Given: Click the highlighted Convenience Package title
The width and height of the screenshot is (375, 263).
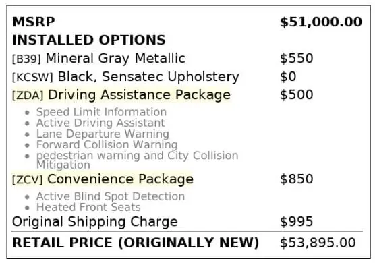Looking at the screenshot, I should 120,179.
